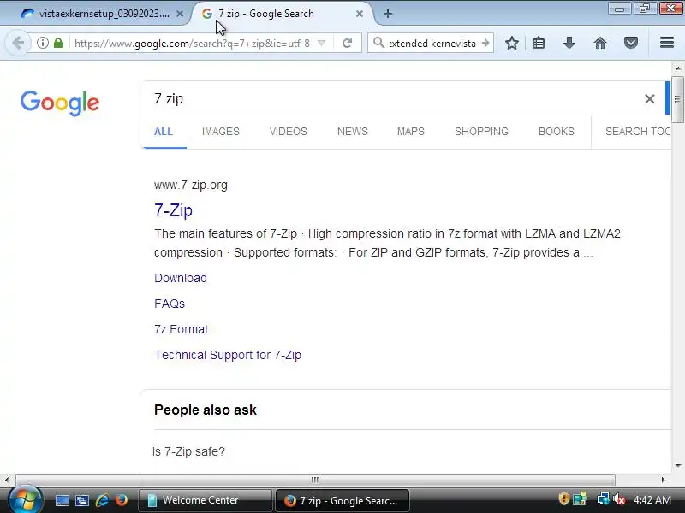The image size is (685, 513).
Task: Close the vistaexkernsetup tab
Action: pyautogui.click(x=180, y=14)
